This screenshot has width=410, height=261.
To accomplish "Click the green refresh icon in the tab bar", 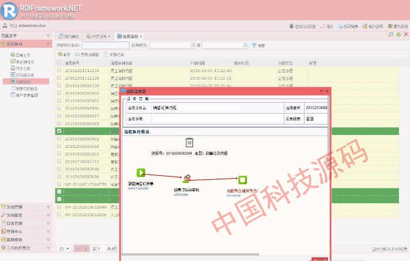I will pos(399,34).
